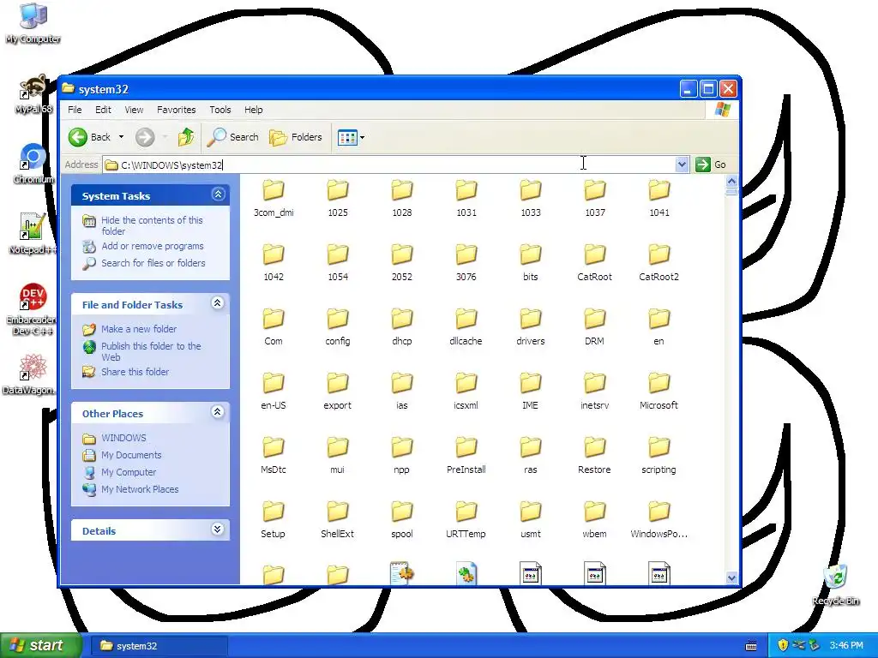
Task: Select the npp folder
Action: click(401, 456)
